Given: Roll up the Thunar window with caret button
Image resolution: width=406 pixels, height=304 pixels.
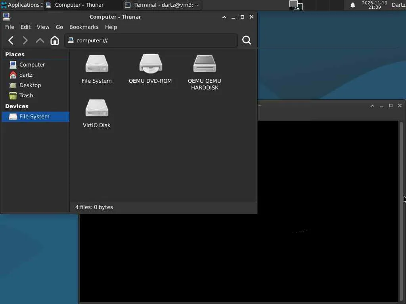Looking at the screenshot, I should click(x=224, y=17).
